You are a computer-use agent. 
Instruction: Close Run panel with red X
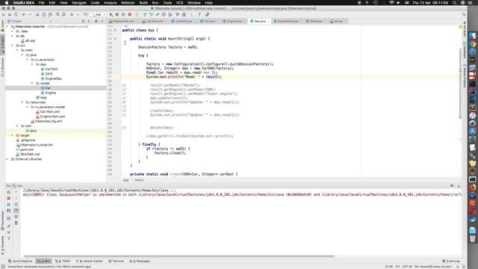tap(8, 232)
